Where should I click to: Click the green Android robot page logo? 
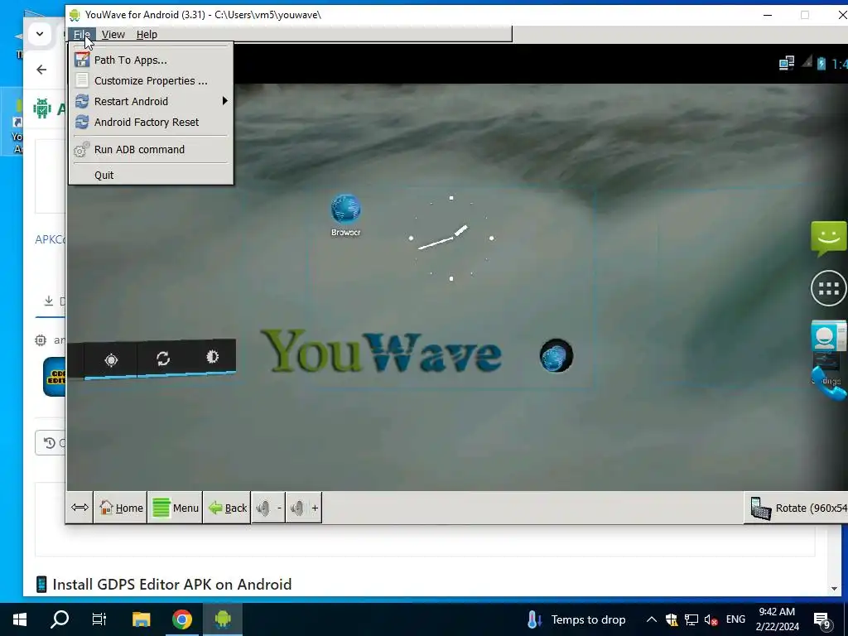(x=42, y=108)
